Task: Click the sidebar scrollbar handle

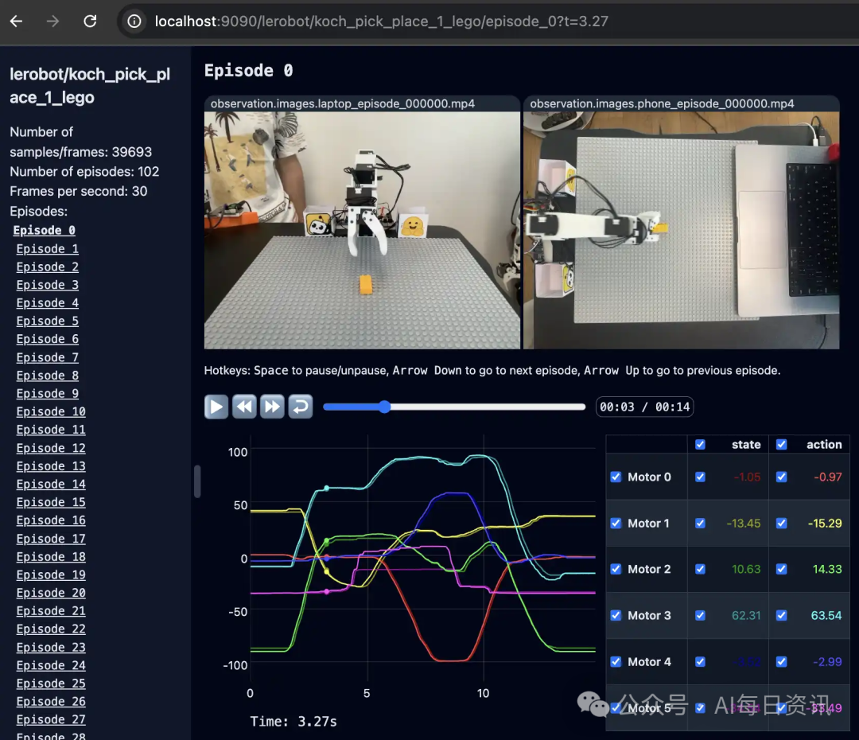Action: click(197, 481)
